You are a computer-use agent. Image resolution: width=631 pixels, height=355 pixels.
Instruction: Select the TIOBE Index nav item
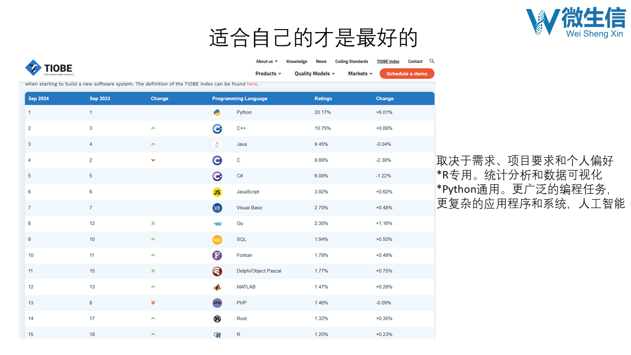point(388,62)
